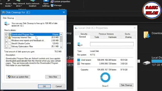This screenshot has height=91, width=162.
Task: Click 97.6 GB capacity value
Action: tap(124, 70)
